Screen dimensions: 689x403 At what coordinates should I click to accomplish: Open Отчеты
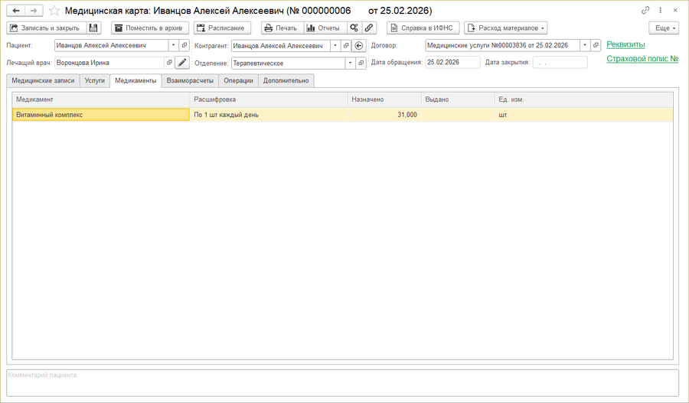pos(325,28)
